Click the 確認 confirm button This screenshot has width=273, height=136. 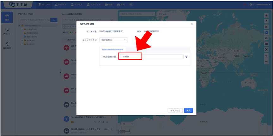click(x=188, y=110)
